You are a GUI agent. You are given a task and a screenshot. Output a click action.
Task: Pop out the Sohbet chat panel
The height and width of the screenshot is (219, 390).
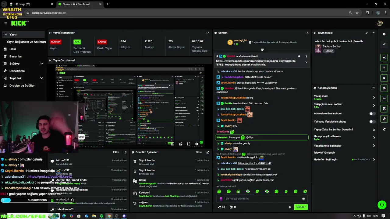[307, 33]
